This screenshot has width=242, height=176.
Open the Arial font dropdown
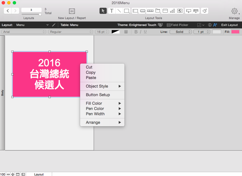[x=24, y=32]
